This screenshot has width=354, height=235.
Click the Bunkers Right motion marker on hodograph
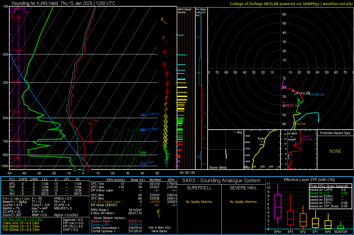pos(283,102)
